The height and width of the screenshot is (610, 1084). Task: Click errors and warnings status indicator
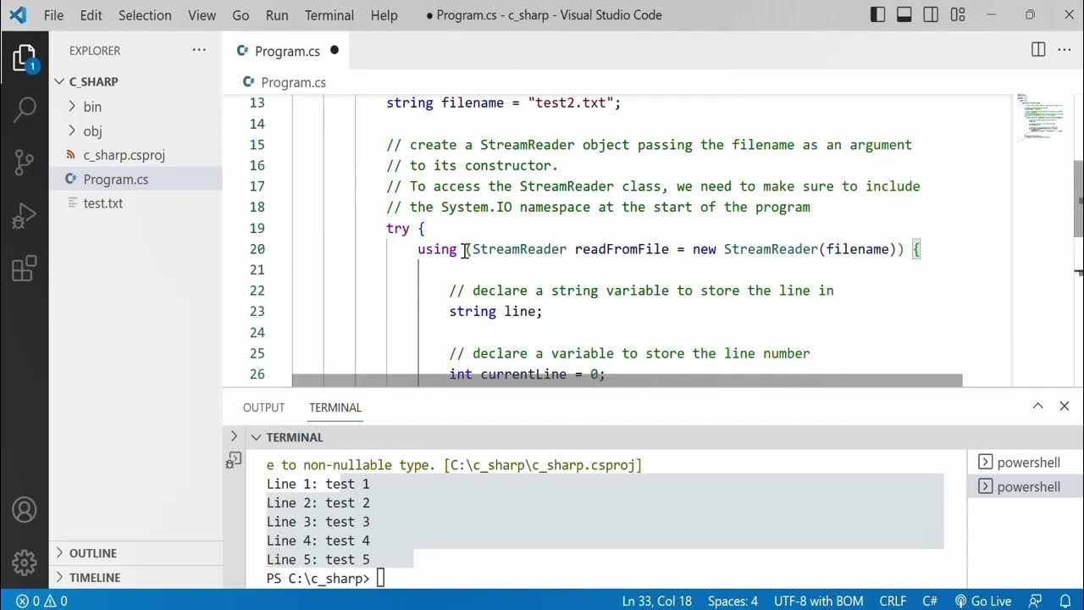(x=41, y=601)
